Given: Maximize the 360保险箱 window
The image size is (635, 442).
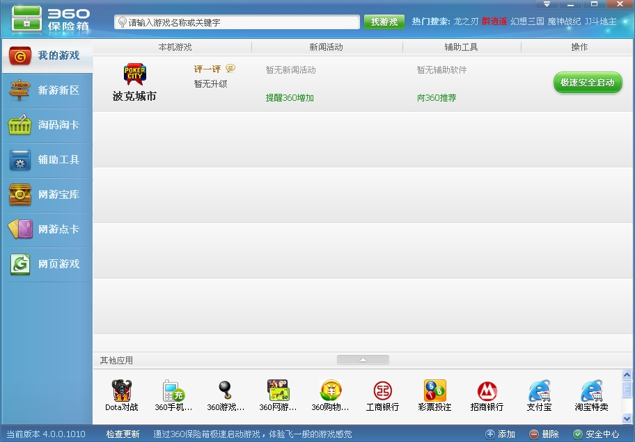Looking at the screenshot, I should click(x=594, y=4).
